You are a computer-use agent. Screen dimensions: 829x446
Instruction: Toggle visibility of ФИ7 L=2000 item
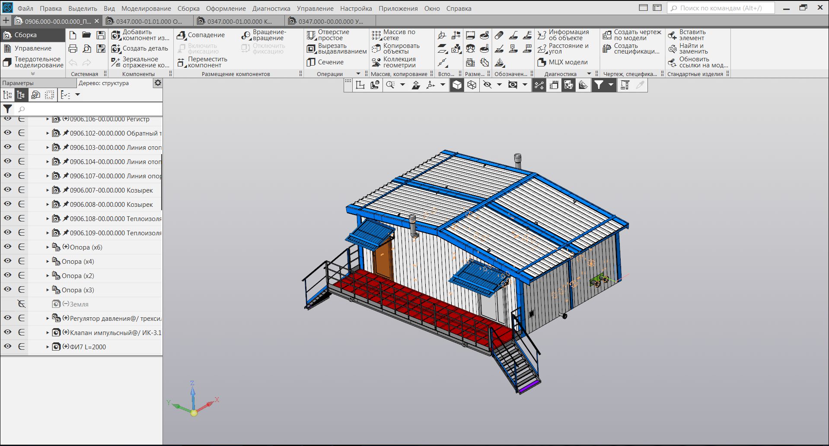click(x=8, y=346)
